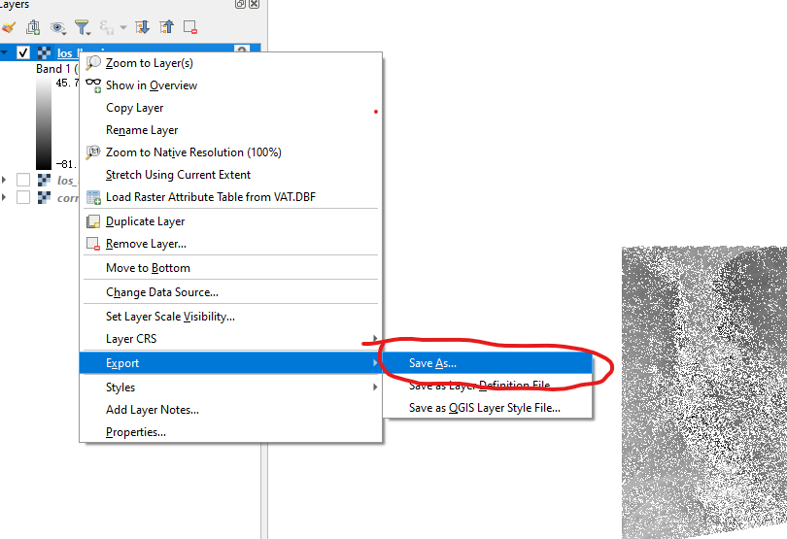Choose Remove Layer... from context menu
Screen dimensions: 787x539
[231, 244]
